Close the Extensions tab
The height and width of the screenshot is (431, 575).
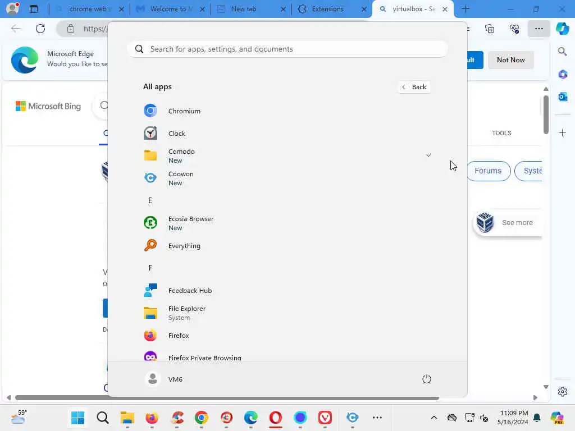(x=364, y=9)
